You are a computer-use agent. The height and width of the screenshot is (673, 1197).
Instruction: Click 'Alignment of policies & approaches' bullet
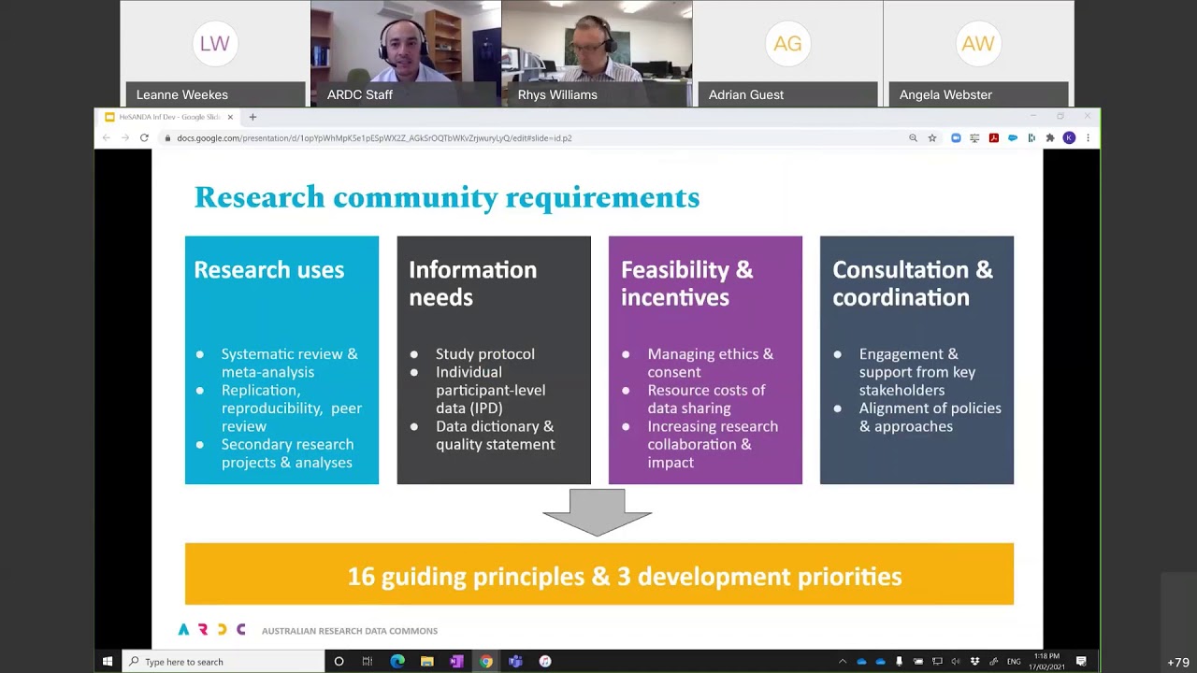(x=930, y=417)
